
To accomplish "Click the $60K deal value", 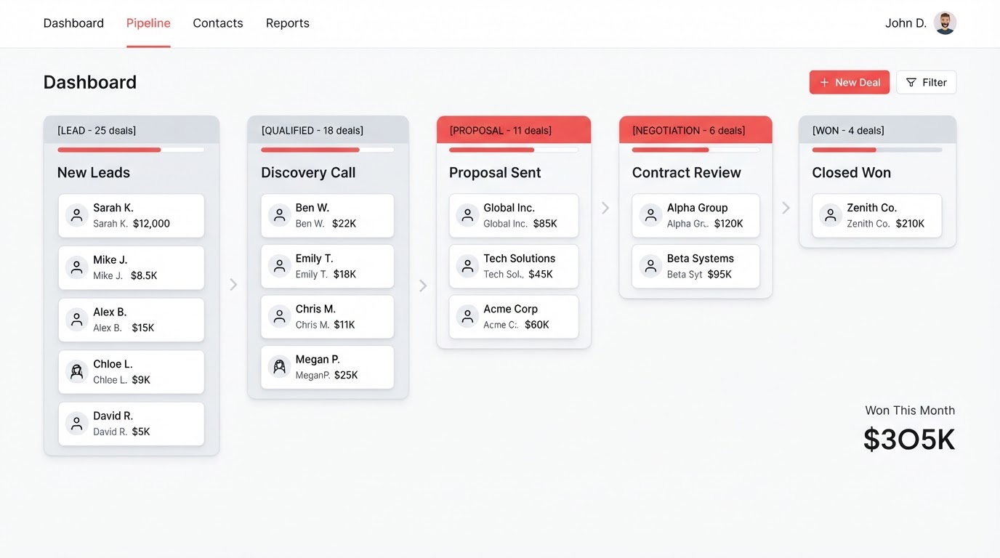I will [x=537, y=325].
